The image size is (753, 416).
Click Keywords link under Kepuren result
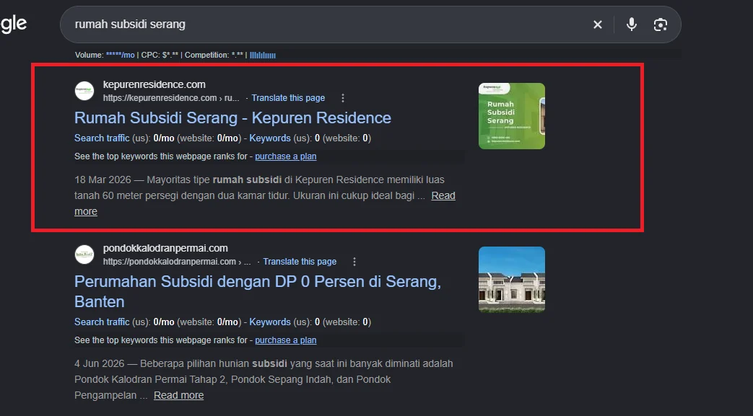tap(270, 138)
